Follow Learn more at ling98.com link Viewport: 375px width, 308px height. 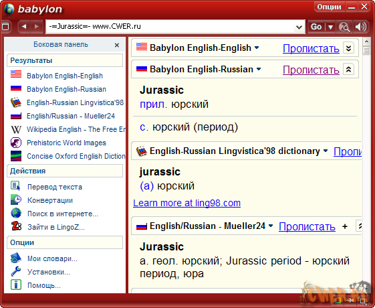[x=186, y=203]
